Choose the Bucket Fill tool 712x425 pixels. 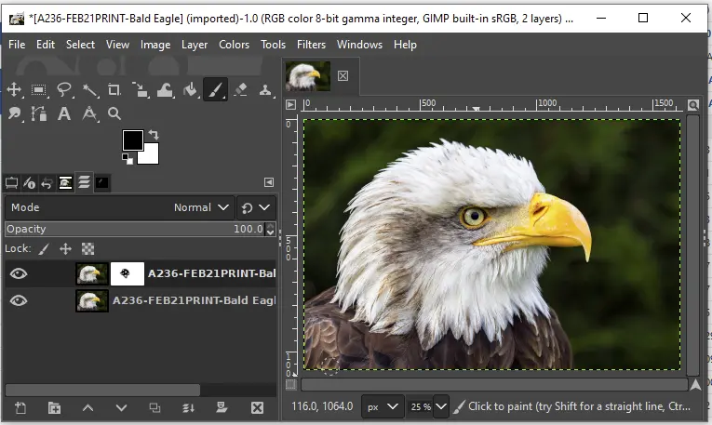click(190, 90)
